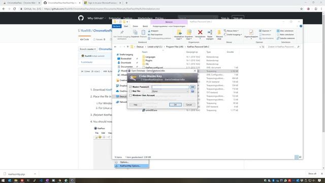This screenshot has height=183, width=325.
Task: Check the Windows User Account option
Action: click(131, 95)
